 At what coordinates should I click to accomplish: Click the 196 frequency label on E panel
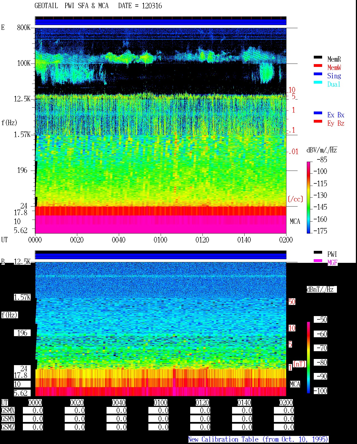tap(22, 170)
